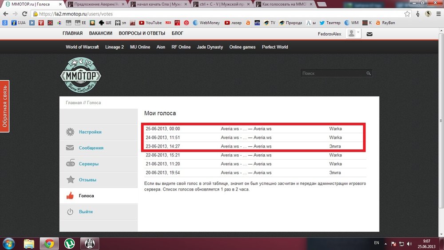The height and width of the screenshot is (250, 444).
Task: Open the EN language selector in taskbar
Action: (x=377, y=243)
